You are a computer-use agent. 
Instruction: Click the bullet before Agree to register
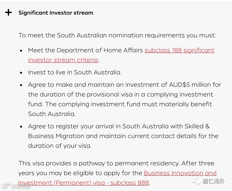[21, 127]
